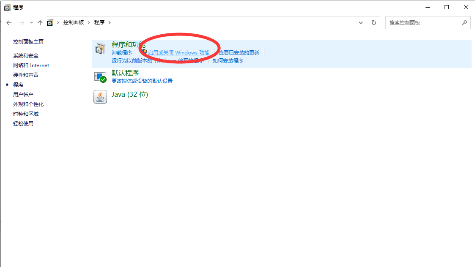Open the address bar history dropdown
The image size is (475, 267).
click(361, 23)
